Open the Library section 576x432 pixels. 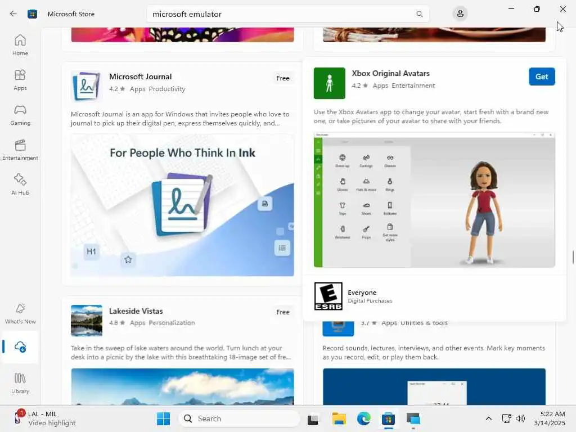click(20, 383)
